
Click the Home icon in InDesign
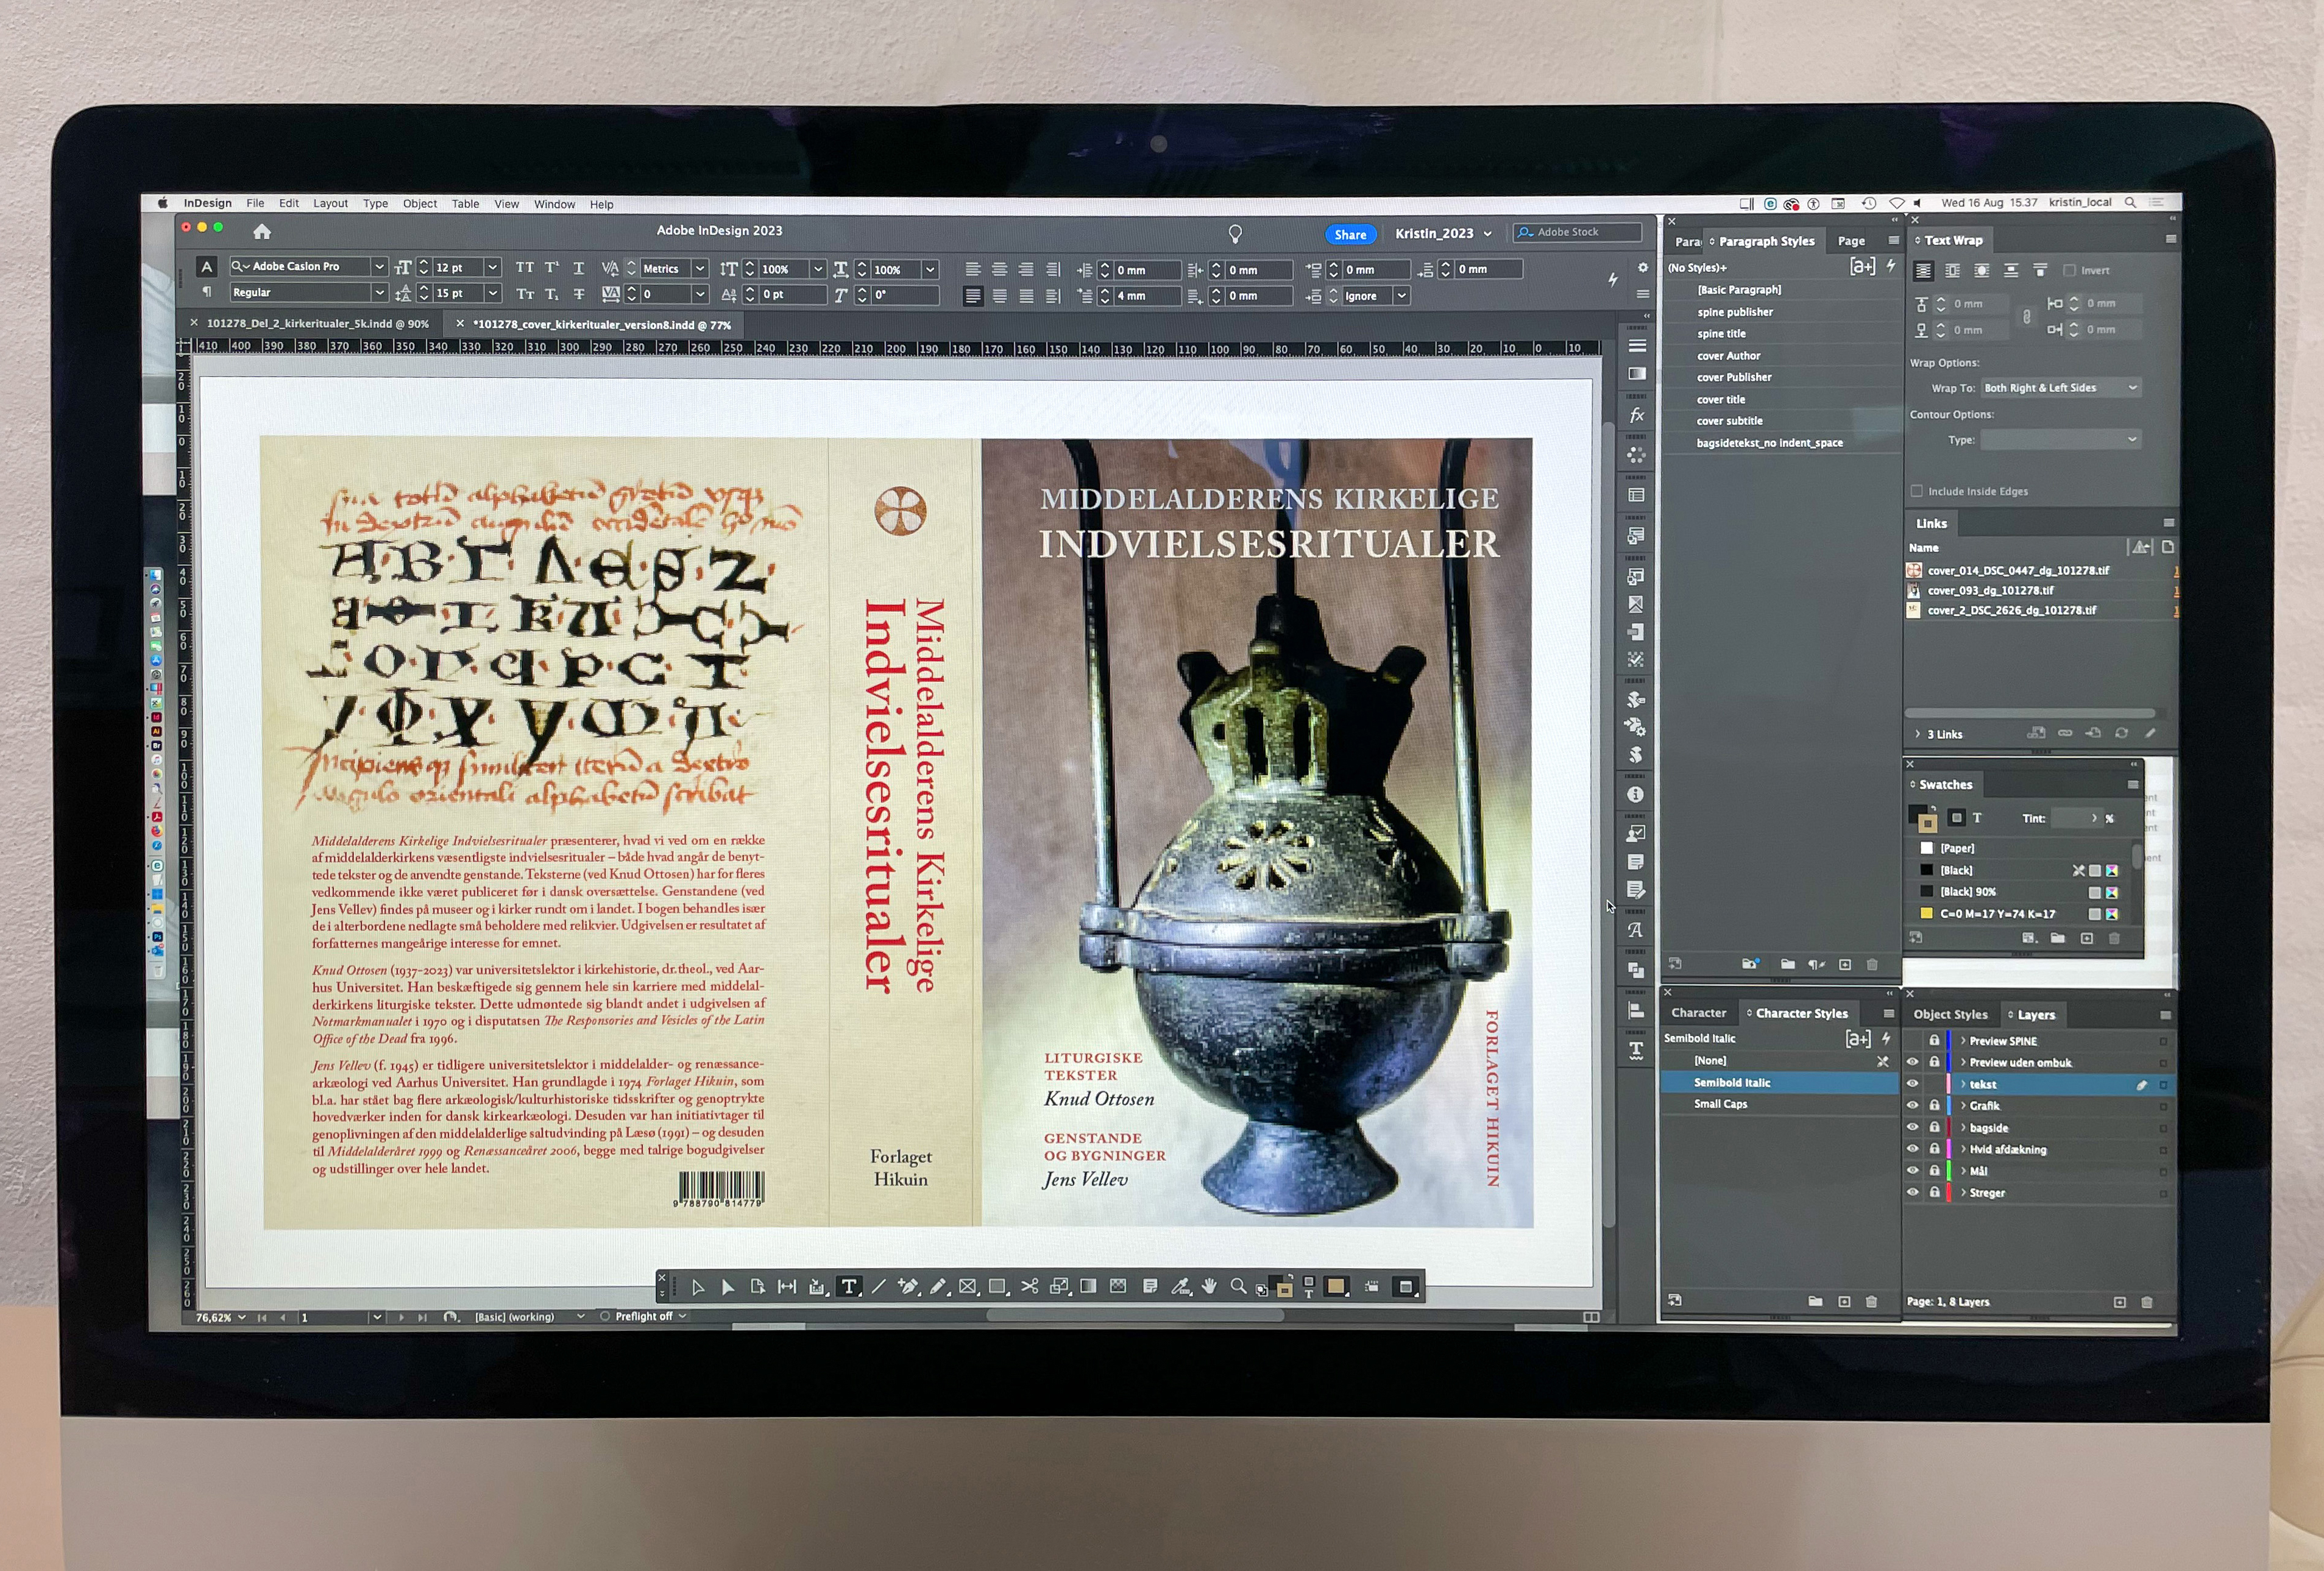(x=262, y=232)
